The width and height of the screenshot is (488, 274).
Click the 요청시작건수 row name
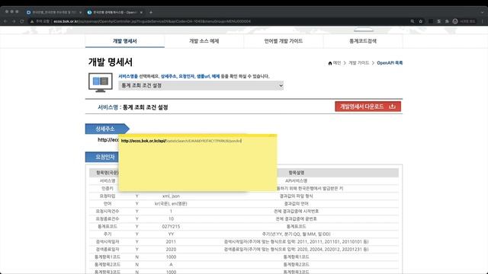(x=108, y=212)
